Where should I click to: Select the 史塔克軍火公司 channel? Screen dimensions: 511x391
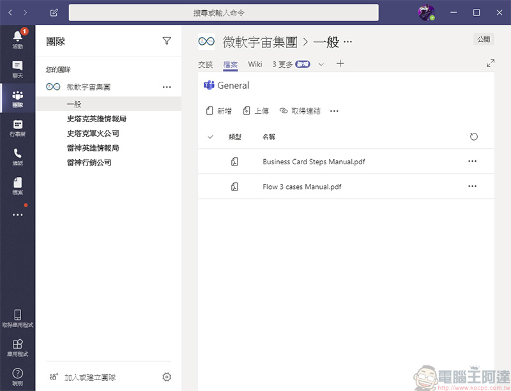coord(93,134)
